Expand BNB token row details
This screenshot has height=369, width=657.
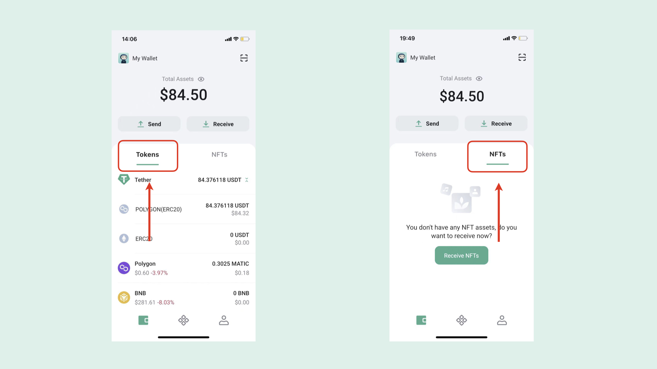point(184,297)
